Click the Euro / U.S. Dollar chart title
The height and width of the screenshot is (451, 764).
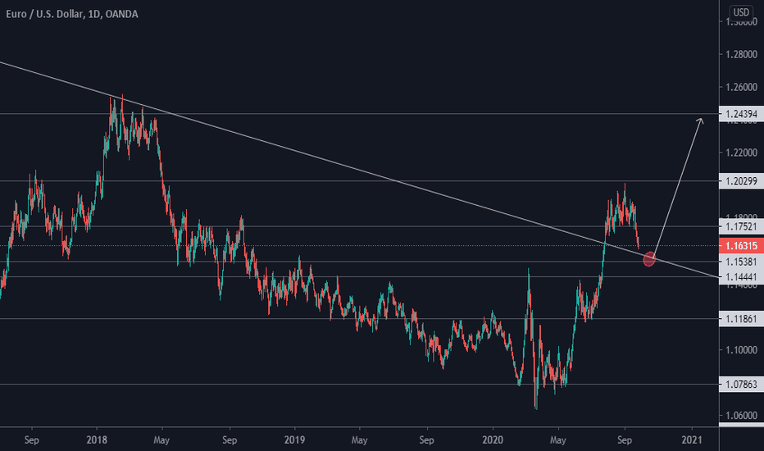click(x=72, y=14)
